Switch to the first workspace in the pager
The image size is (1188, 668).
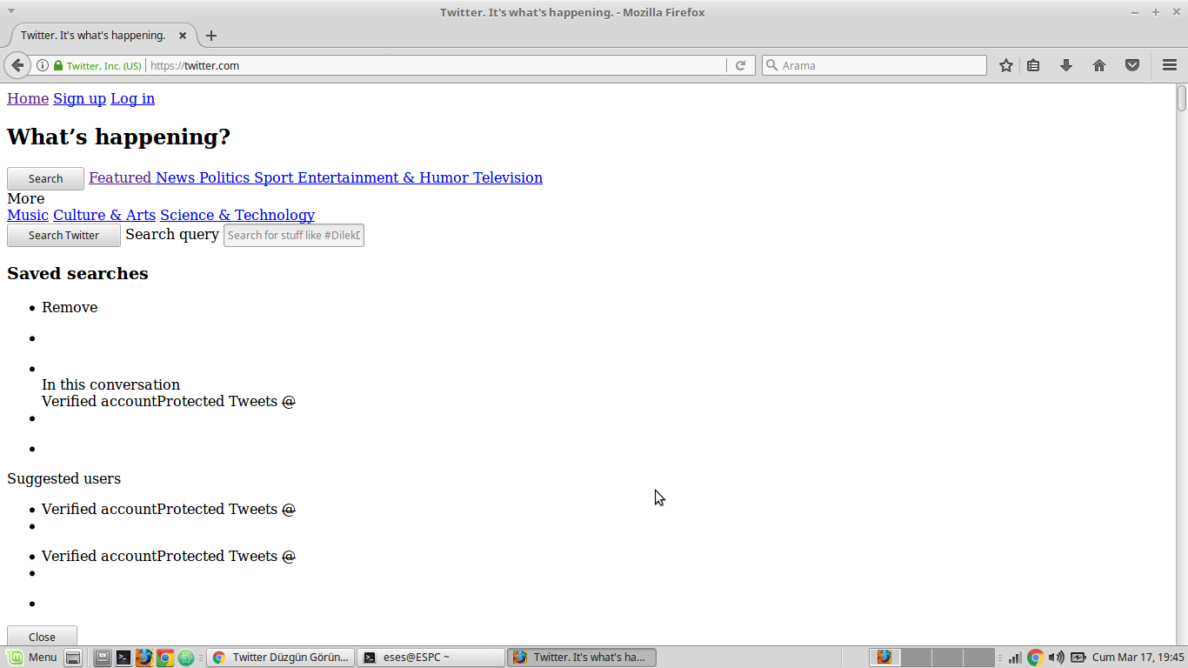(884, 658)
